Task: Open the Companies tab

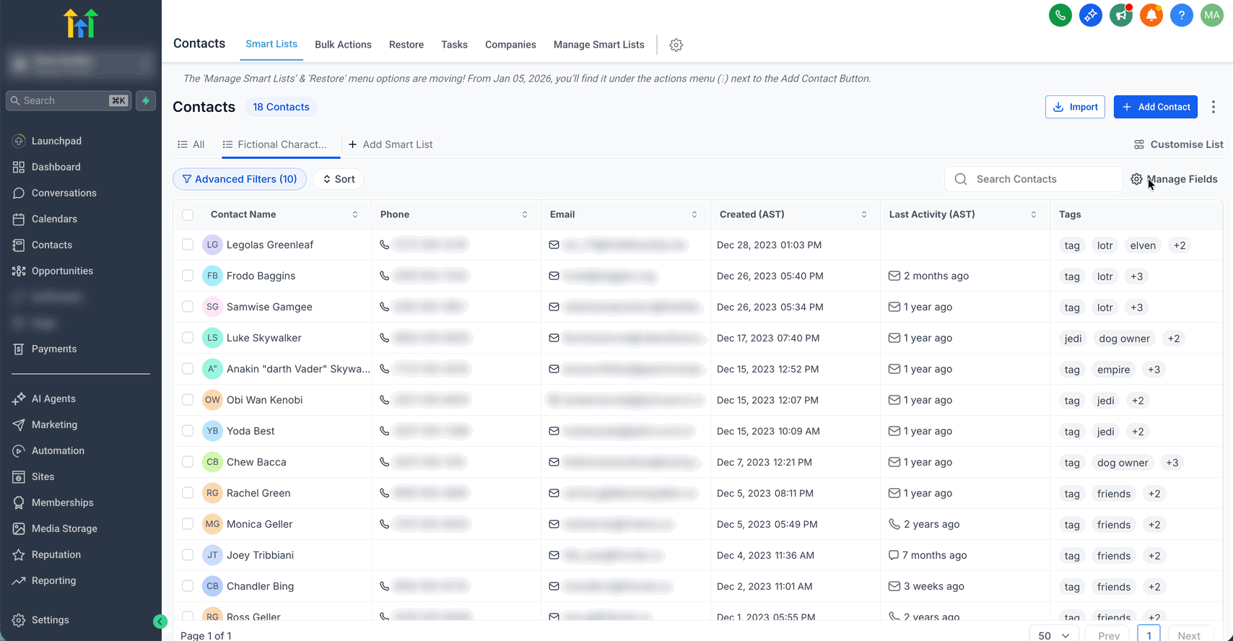Action: tap(510, 45)
